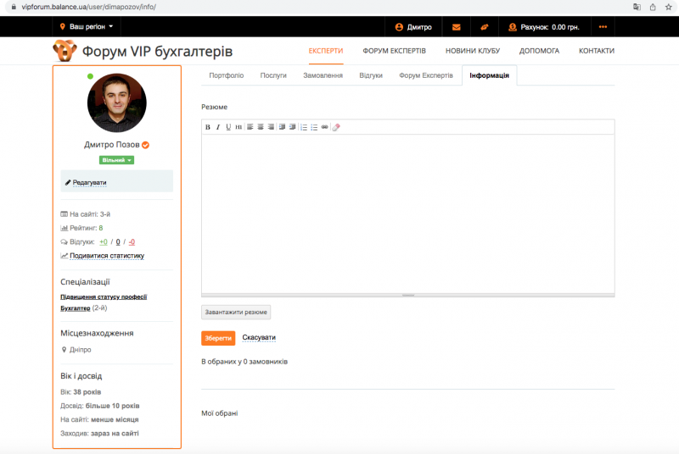Toggle underline formatting in resume editor
The width and height of the screenshot is (679, 454).
coord(227,127)
